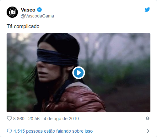Click the blindfold in the video preview
This screenshot has width=157, height=137.
point(57,57)
